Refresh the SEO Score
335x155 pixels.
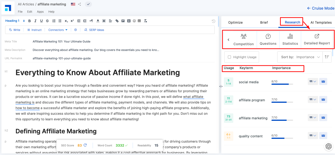(85, 145)
